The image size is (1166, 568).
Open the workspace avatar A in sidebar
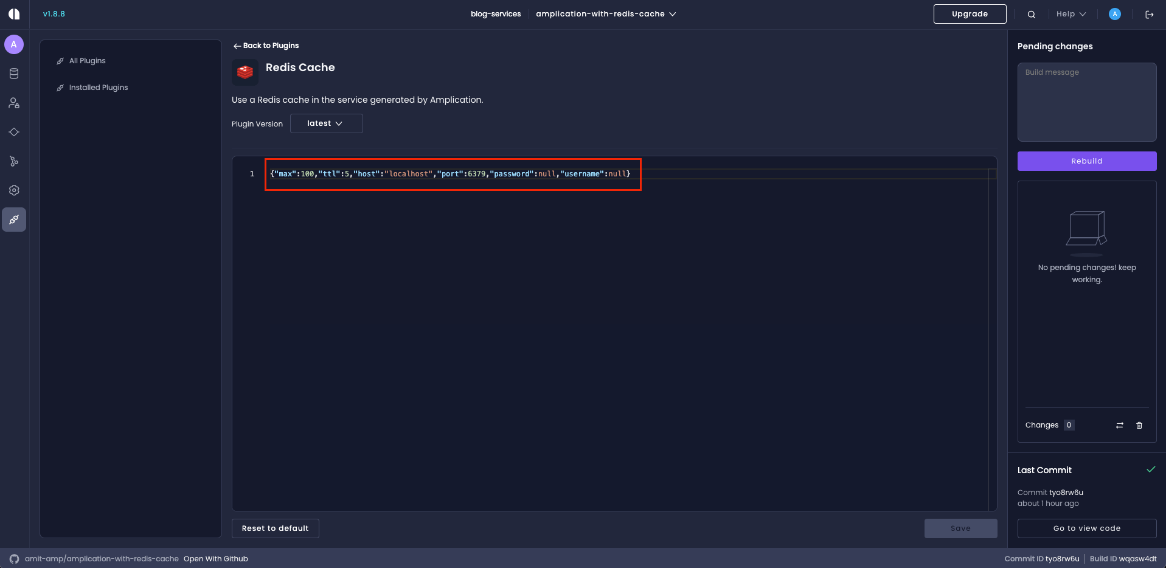(14, 44)
